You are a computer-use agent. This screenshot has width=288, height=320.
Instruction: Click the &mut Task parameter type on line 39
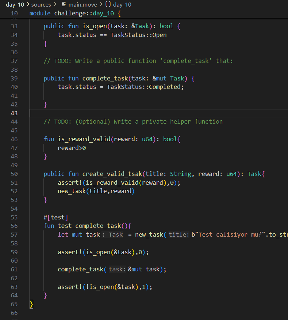point(168,79)
